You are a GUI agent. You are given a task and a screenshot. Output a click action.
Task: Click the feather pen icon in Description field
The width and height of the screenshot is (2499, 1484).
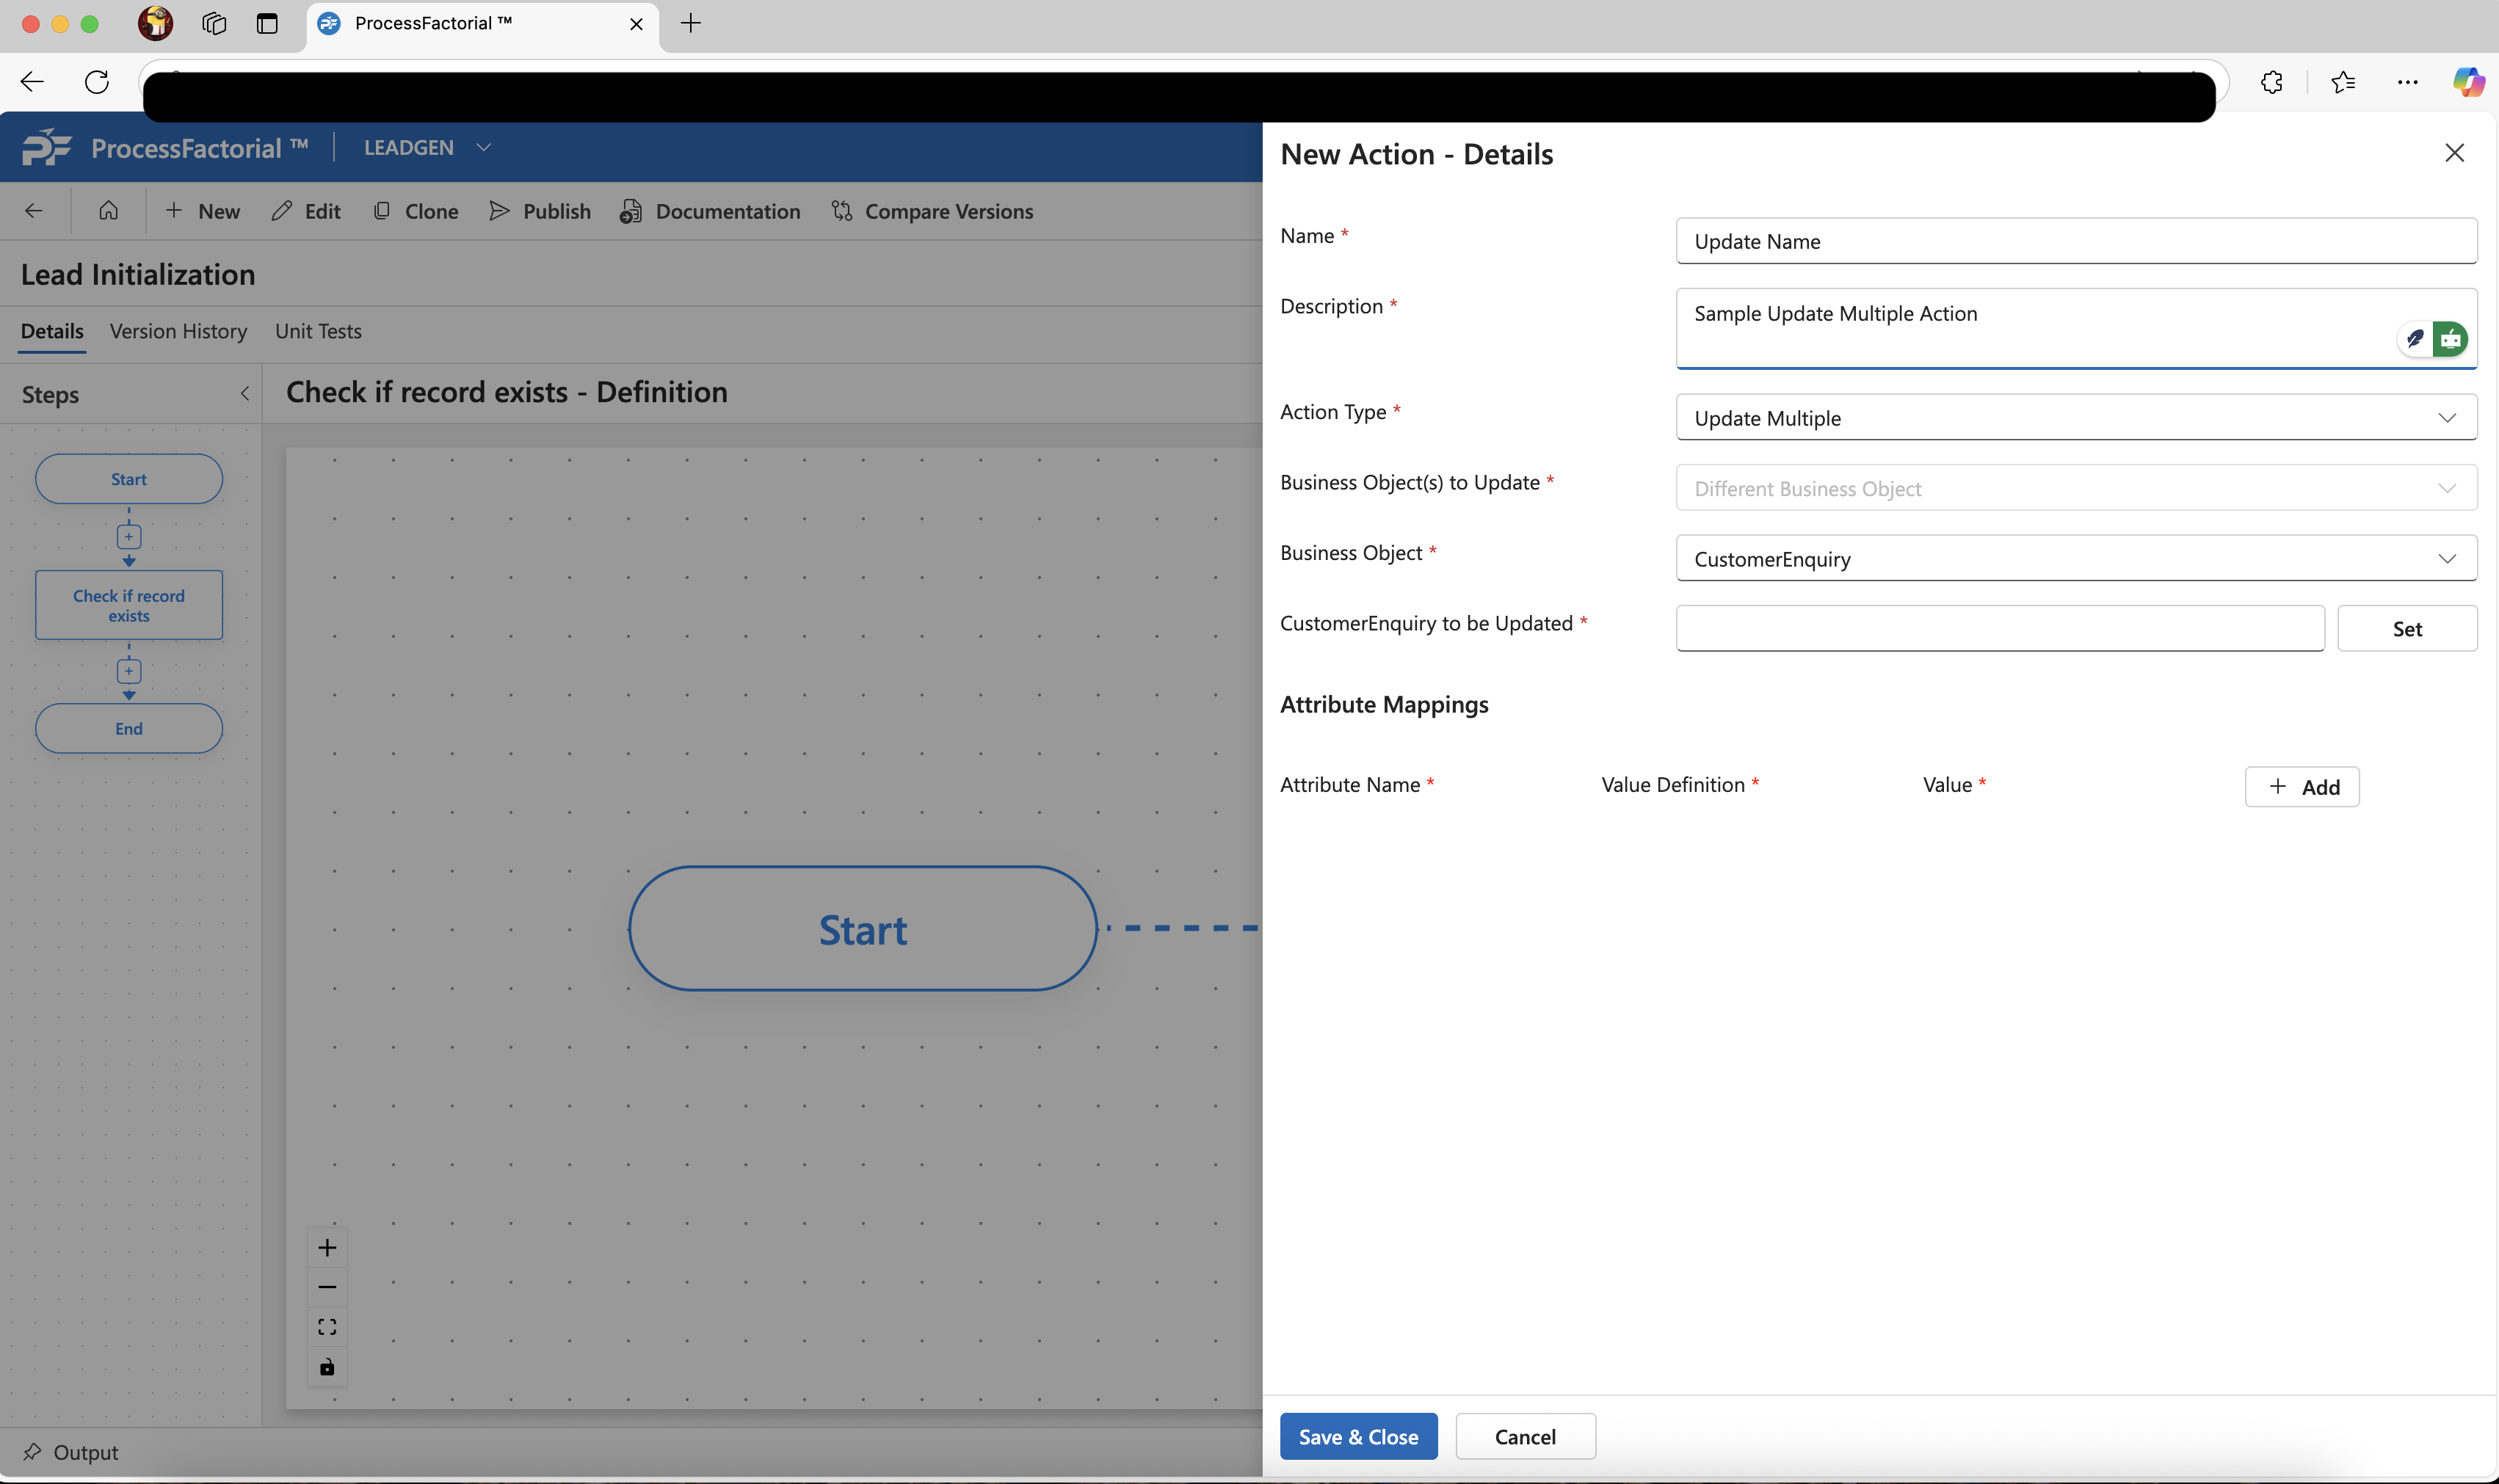(x=2415, y=339)
